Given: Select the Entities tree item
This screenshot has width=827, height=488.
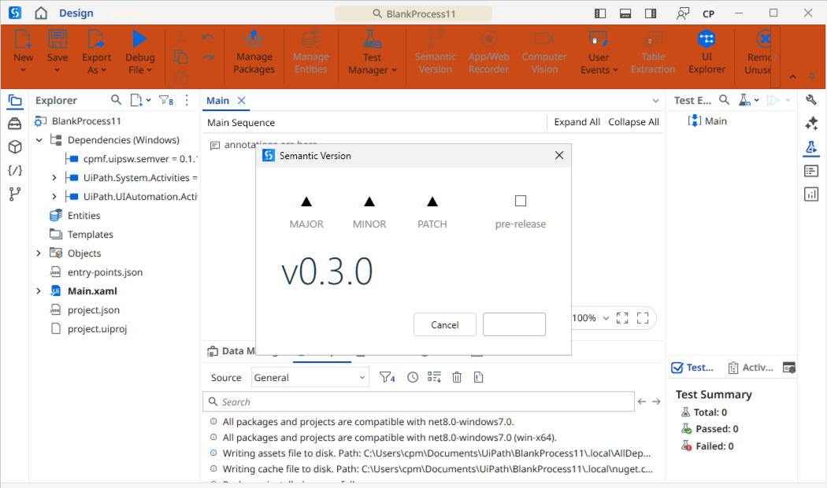Looking at the screenshot, I should [83, 216].
